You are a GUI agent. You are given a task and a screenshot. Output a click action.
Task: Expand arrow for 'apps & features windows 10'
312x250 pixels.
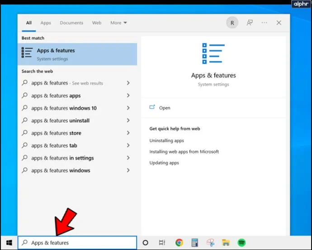pyautogui.click(x=128, y=108)
